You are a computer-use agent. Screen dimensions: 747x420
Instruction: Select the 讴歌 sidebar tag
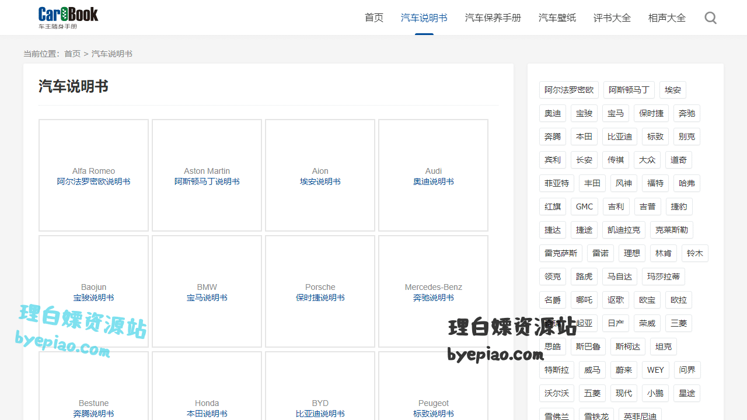[x=616, y=300]
